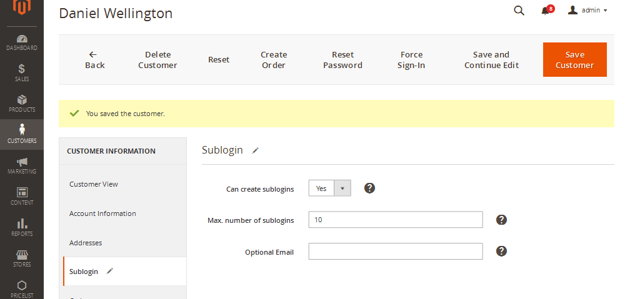Click the Create Order button

[274, 60]
